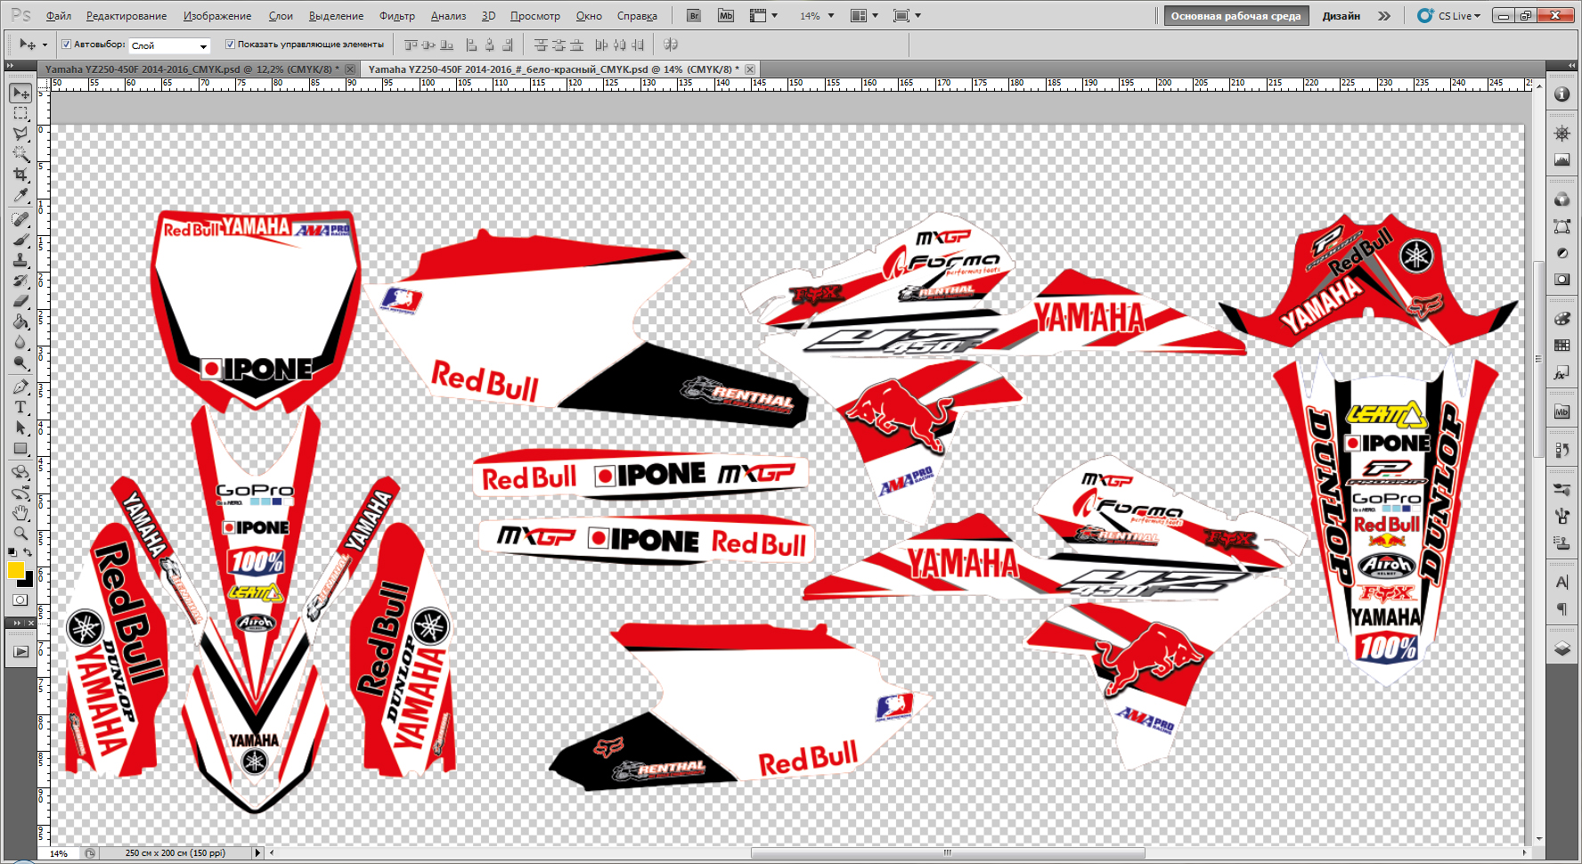Viewport: 1582px width, 864px height.
Task: Open the Swatches panel
Action: [1562, 346]
